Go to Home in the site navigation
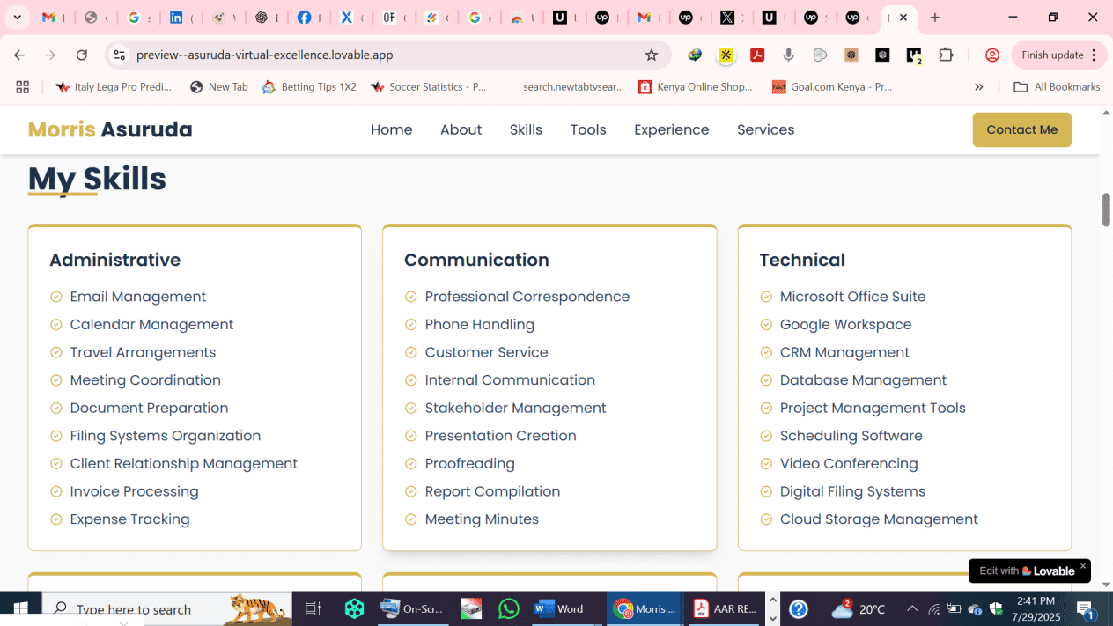The image size is (1113, 626). click(x=391, y=129)
